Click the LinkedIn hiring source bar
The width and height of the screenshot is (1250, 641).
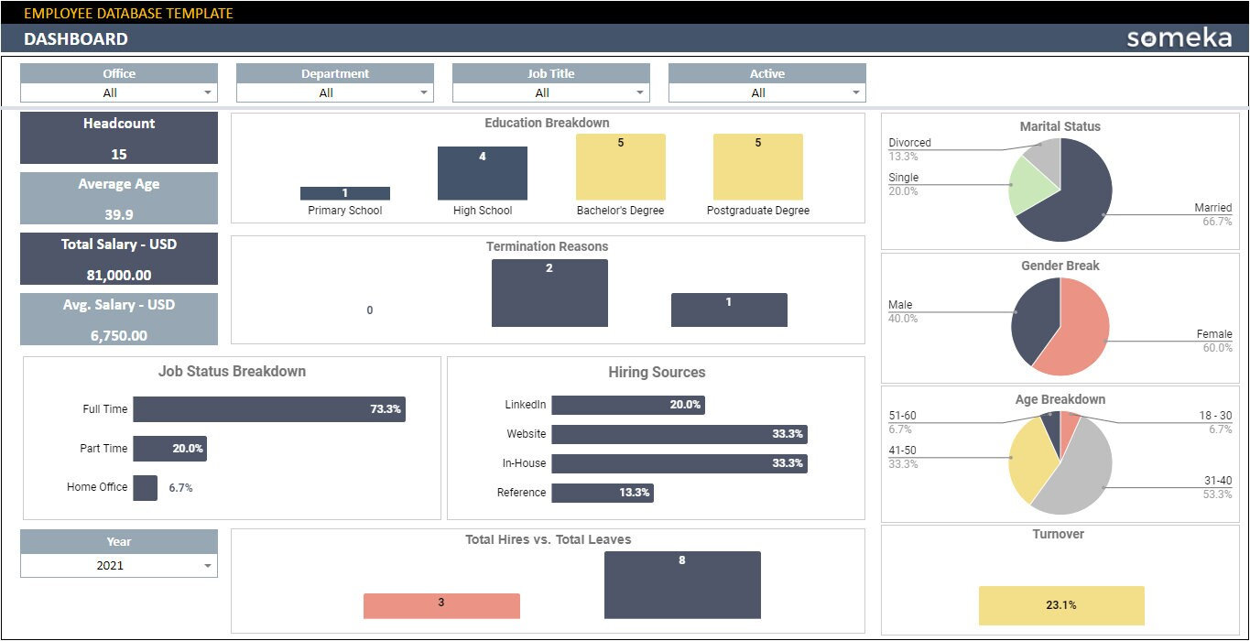coord(627,405)
